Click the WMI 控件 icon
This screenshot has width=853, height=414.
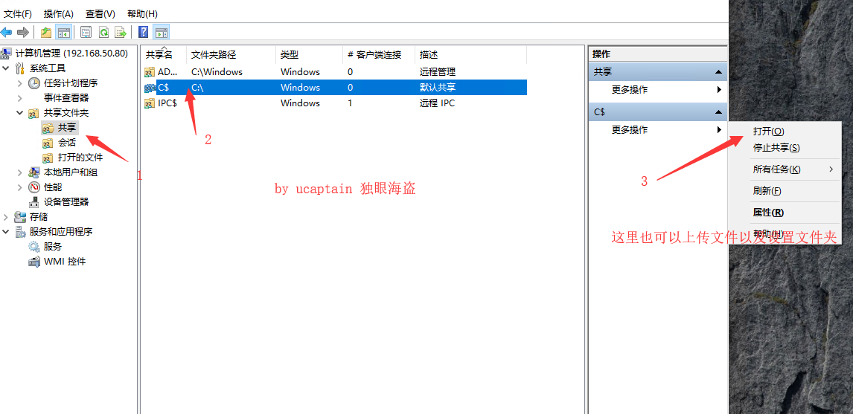(34, 262)
